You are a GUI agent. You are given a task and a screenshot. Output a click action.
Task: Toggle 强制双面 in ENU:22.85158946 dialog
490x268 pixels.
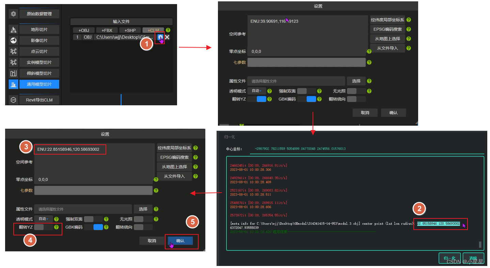coord(93,219)
